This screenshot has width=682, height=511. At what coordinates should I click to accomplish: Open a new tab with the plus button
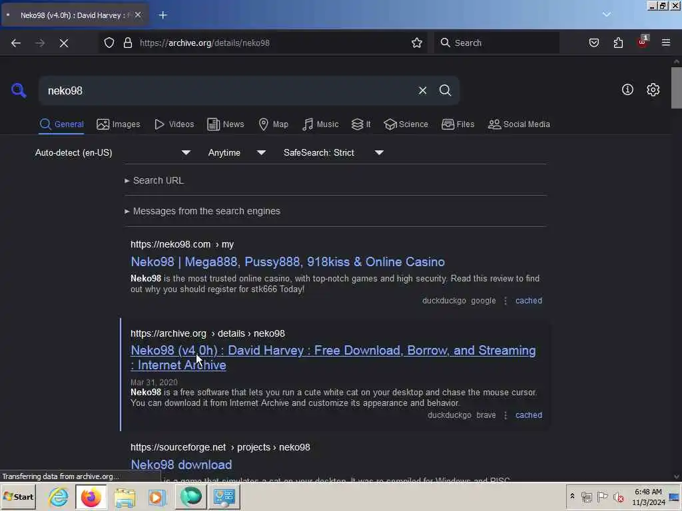click(x=163, y=15)
